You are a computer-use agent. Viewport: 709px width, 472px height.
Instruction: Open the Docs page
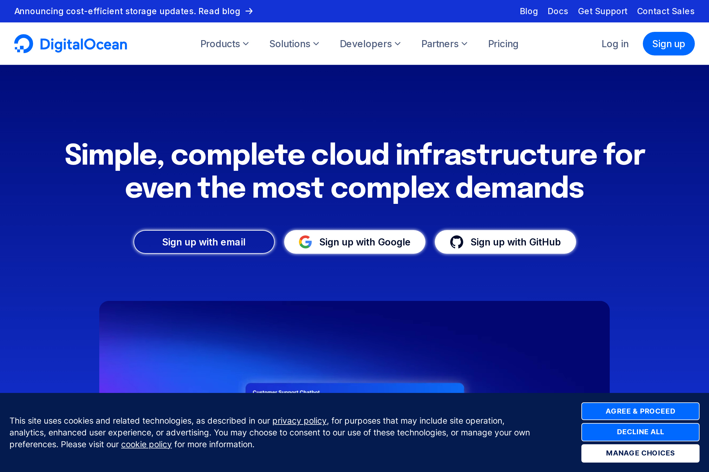click(558, 11)
